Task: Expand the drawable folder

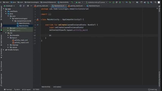Action: [8, 35]
